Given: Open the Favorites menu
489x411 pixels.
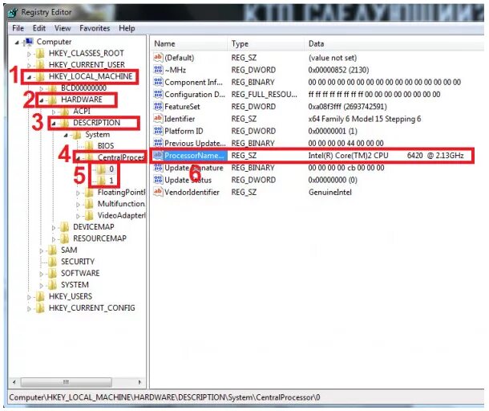Looking at the screenshot, I should coord(95,28).
